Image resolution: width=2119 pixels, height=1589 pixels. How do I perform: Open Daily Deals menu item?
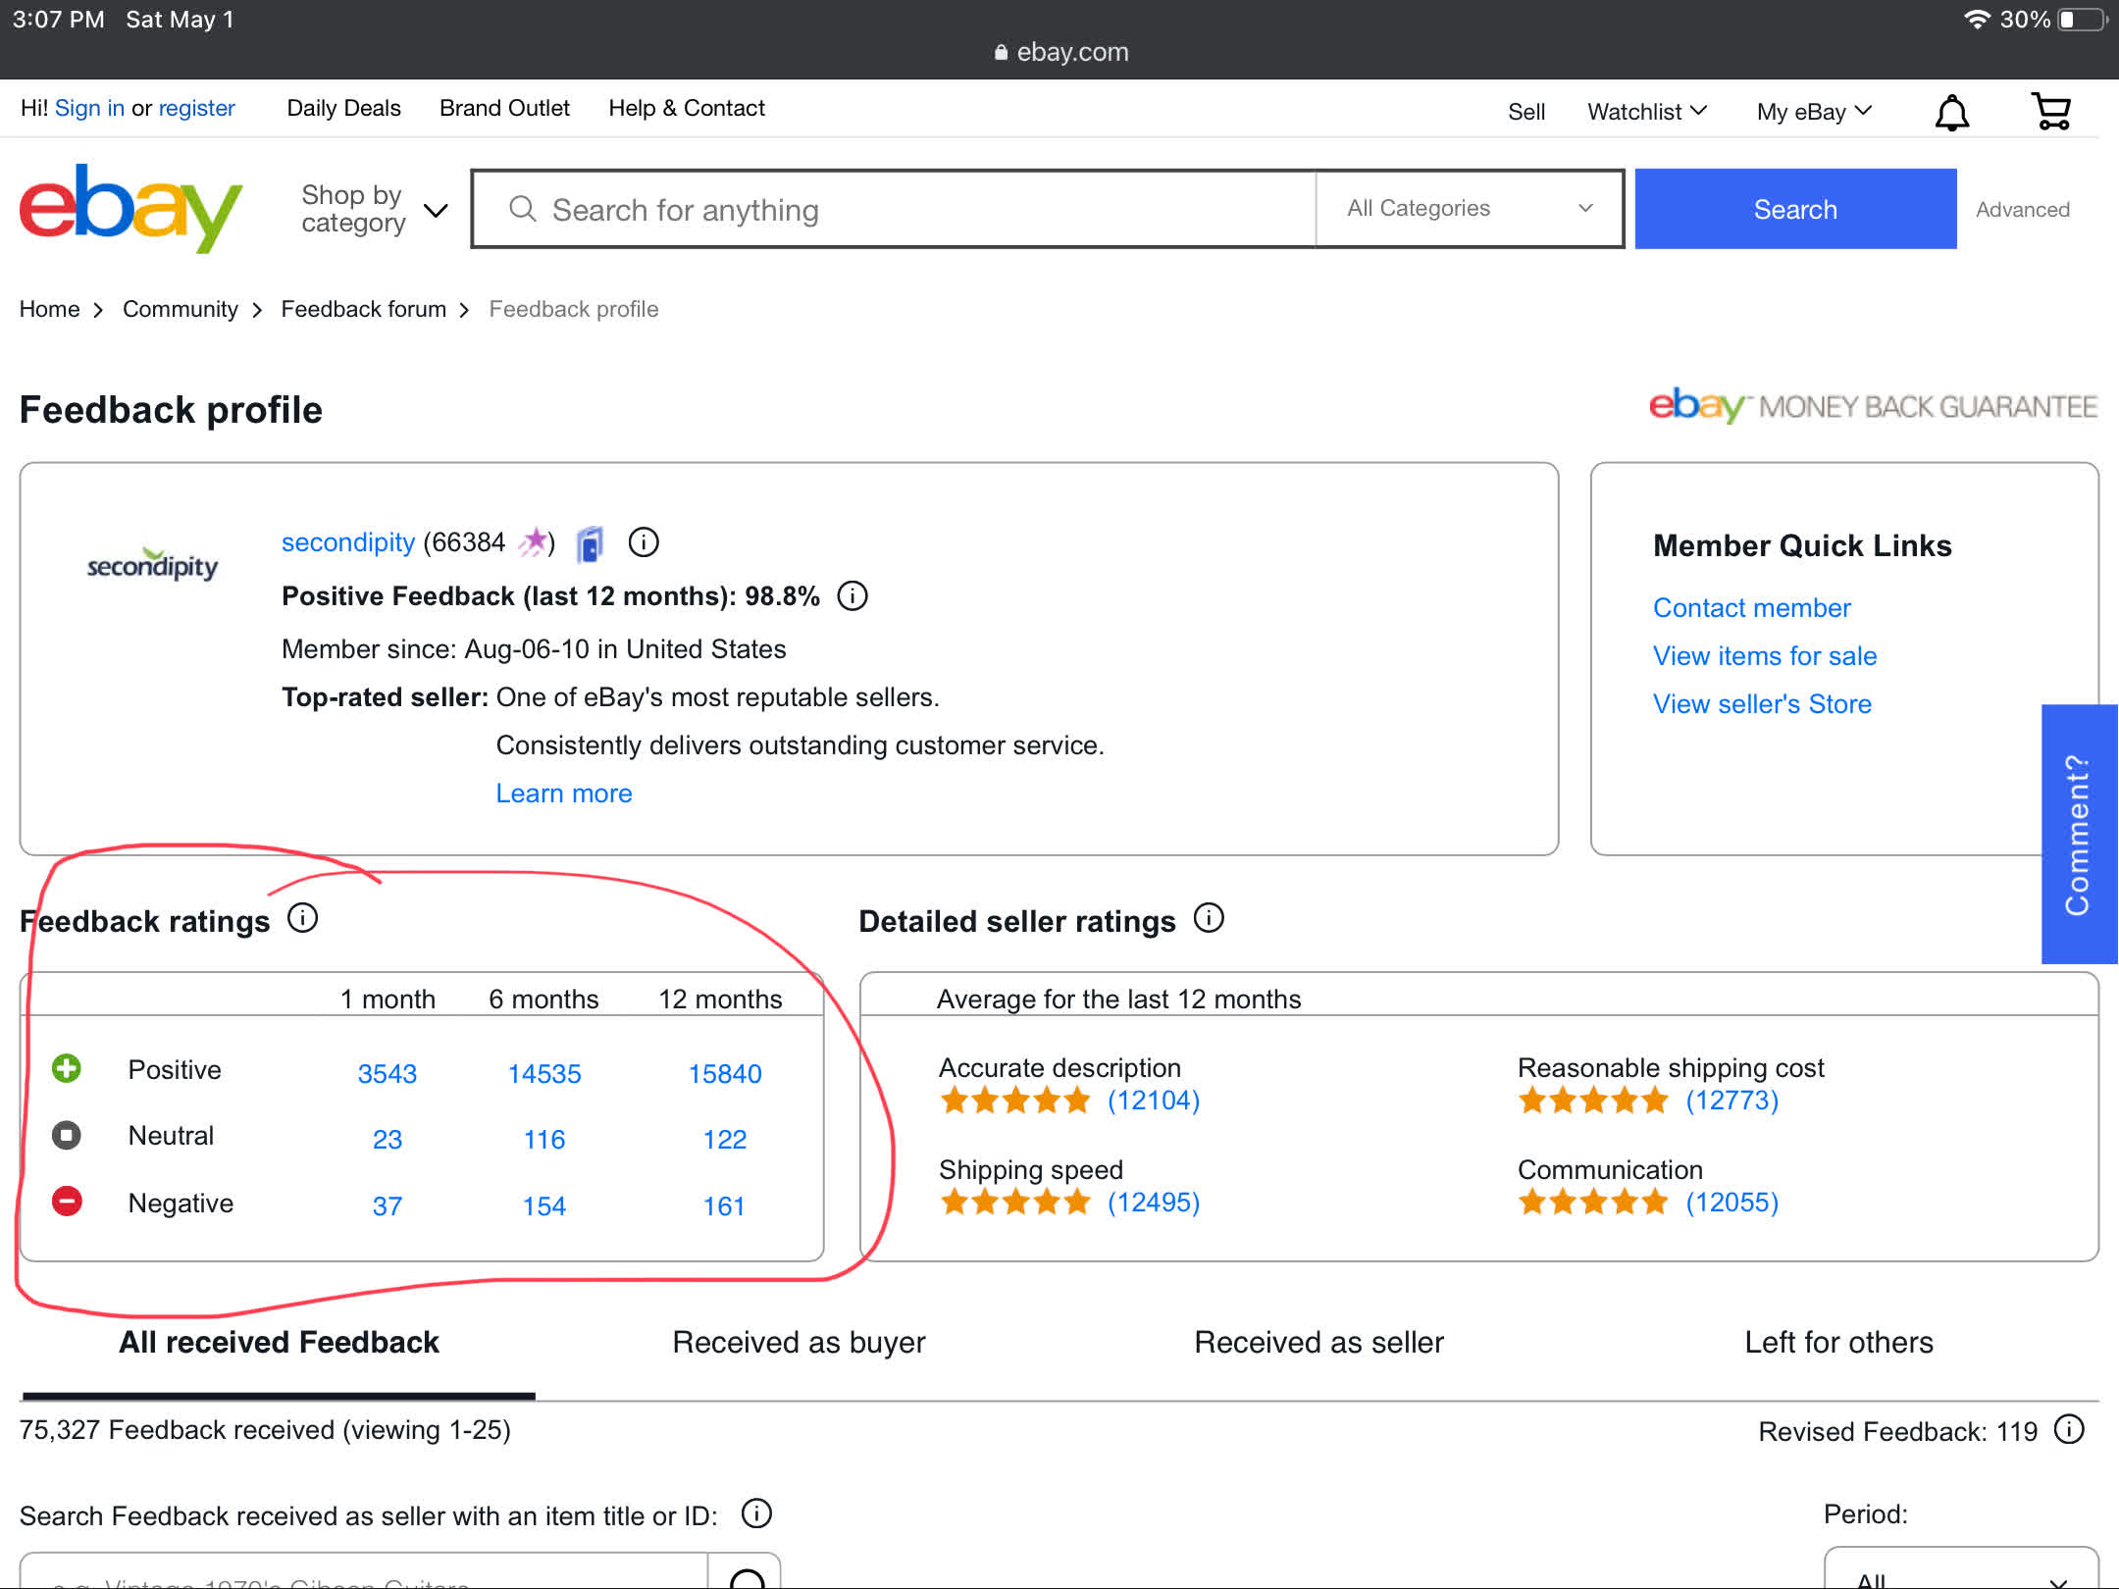(x=343, y=108)
